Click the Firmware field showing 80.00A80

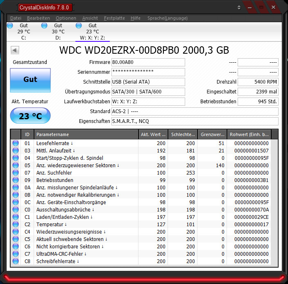pyautogui.click(x=148, y=62)
